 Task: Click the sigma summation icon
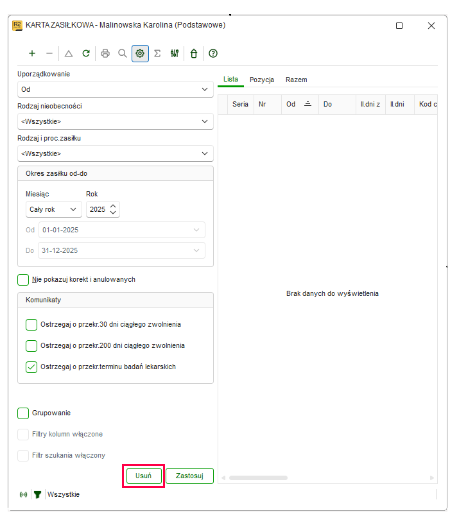(x=158, y=53)
